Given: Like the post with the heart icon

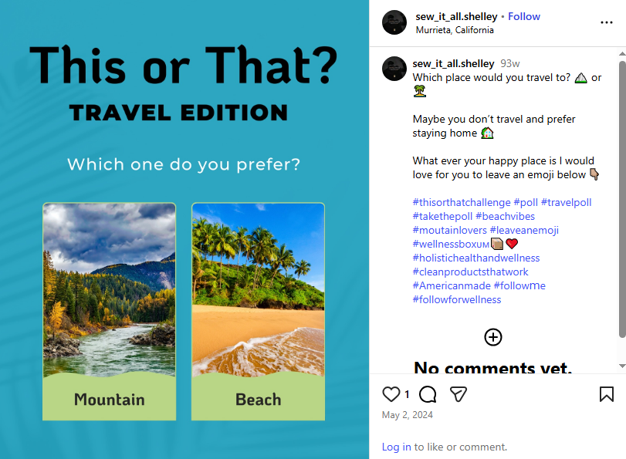Looking at the screenshot, I should tap(391, 394).
